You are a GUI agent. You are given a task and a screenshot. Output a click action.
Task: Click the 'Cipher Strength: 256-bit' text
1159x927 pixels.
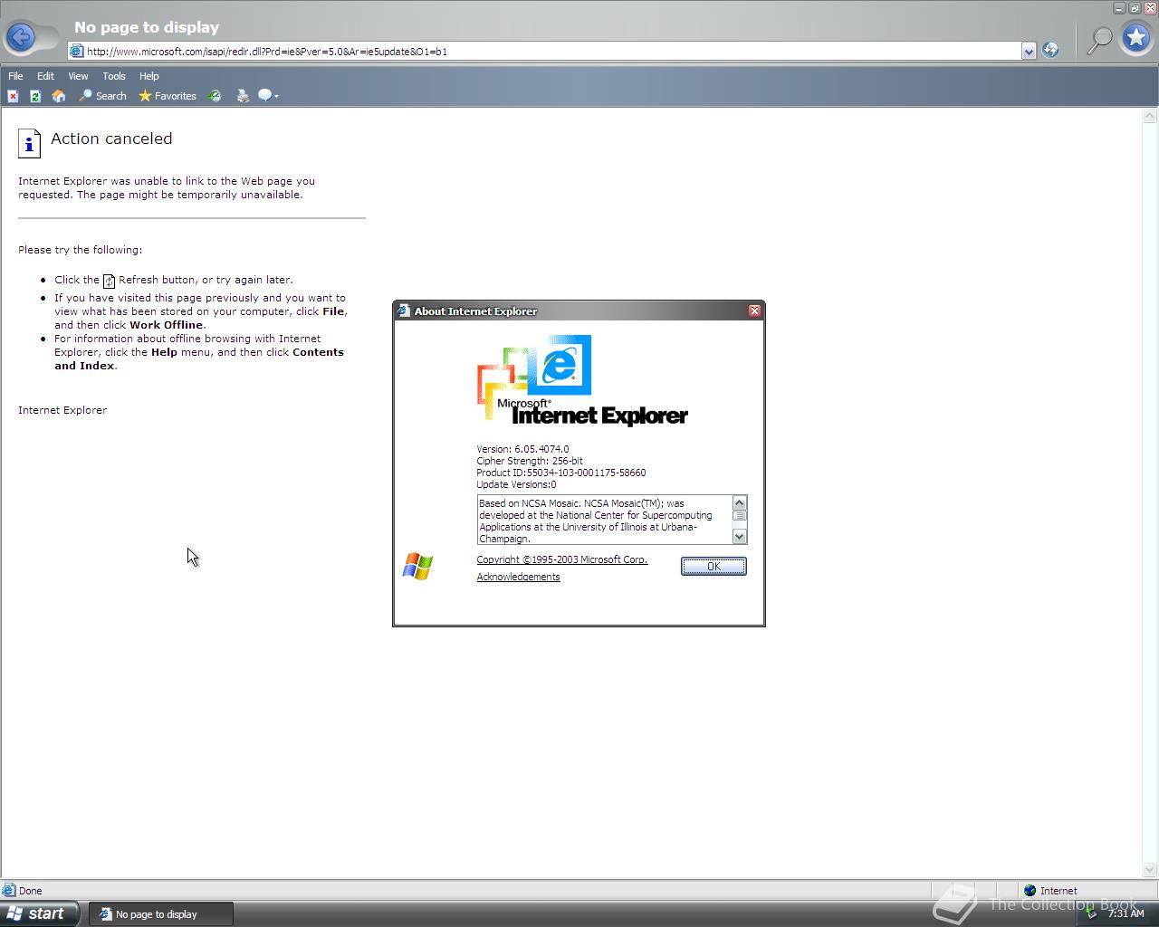530,461
